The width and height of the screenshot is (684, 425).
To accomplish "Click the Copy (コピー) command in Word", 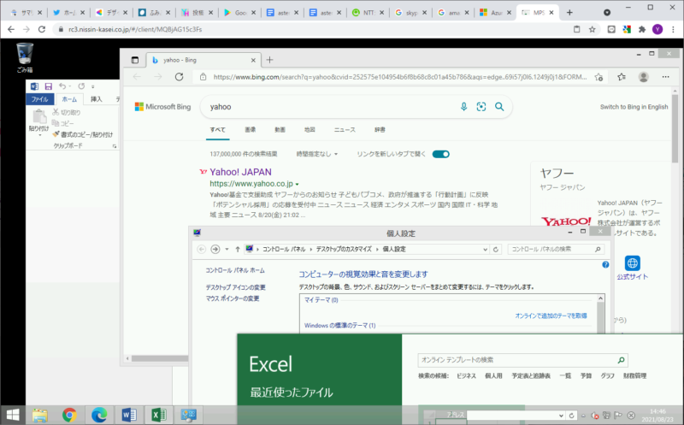I will tap(62, 123).
